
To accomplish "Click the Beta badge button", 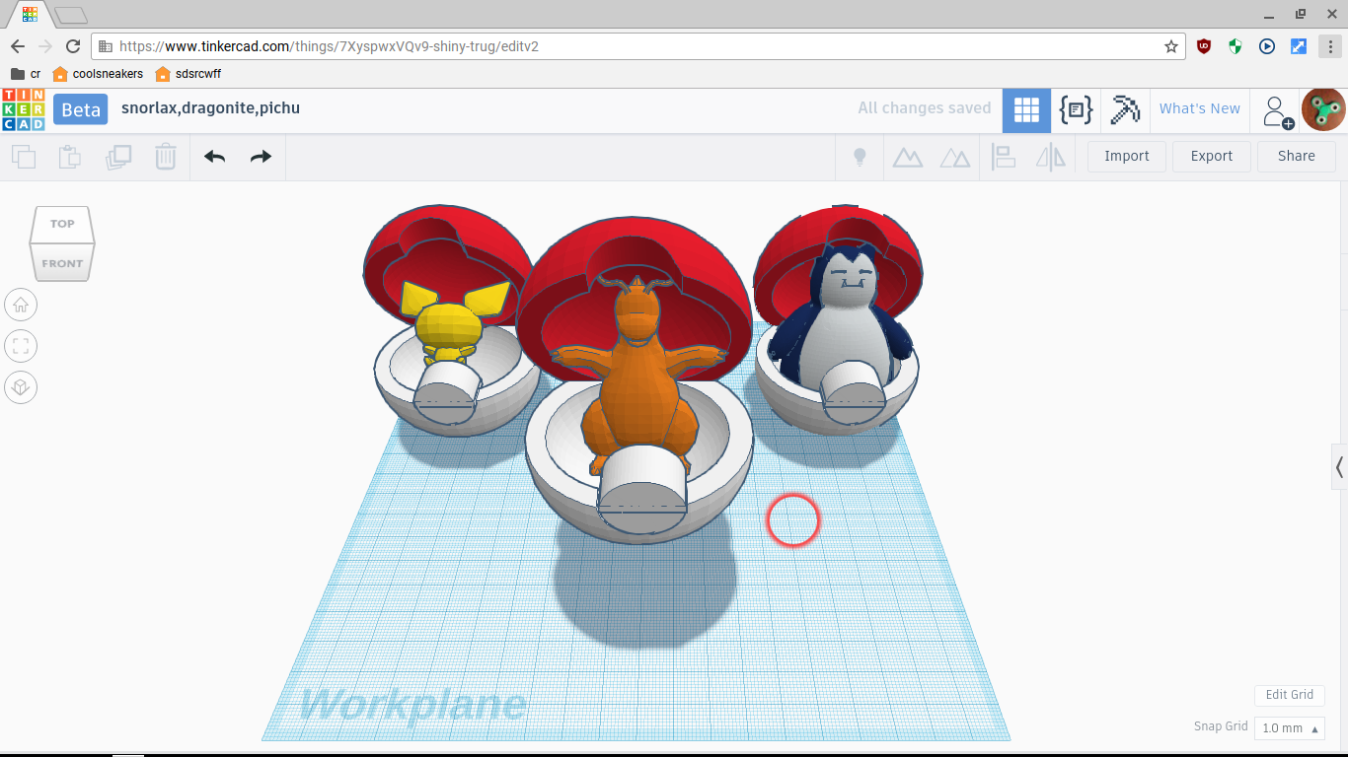I will tap(81, 109).
